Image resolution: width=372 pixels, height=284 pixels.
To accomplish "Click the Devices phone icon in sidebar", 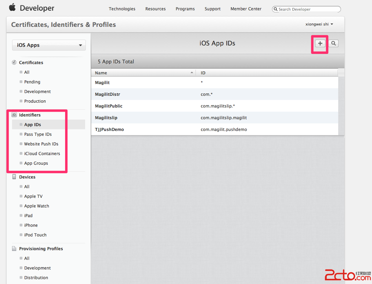I will (x=14, y=177).
